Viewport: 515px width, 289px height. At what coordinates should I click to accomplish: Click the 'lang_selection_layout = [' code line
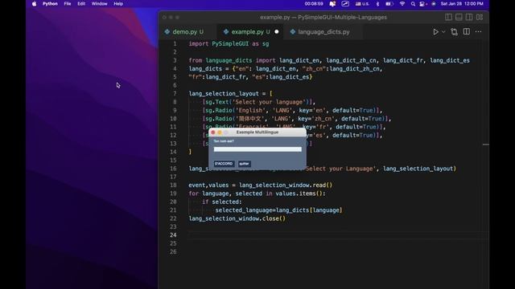tap(230, 94)
